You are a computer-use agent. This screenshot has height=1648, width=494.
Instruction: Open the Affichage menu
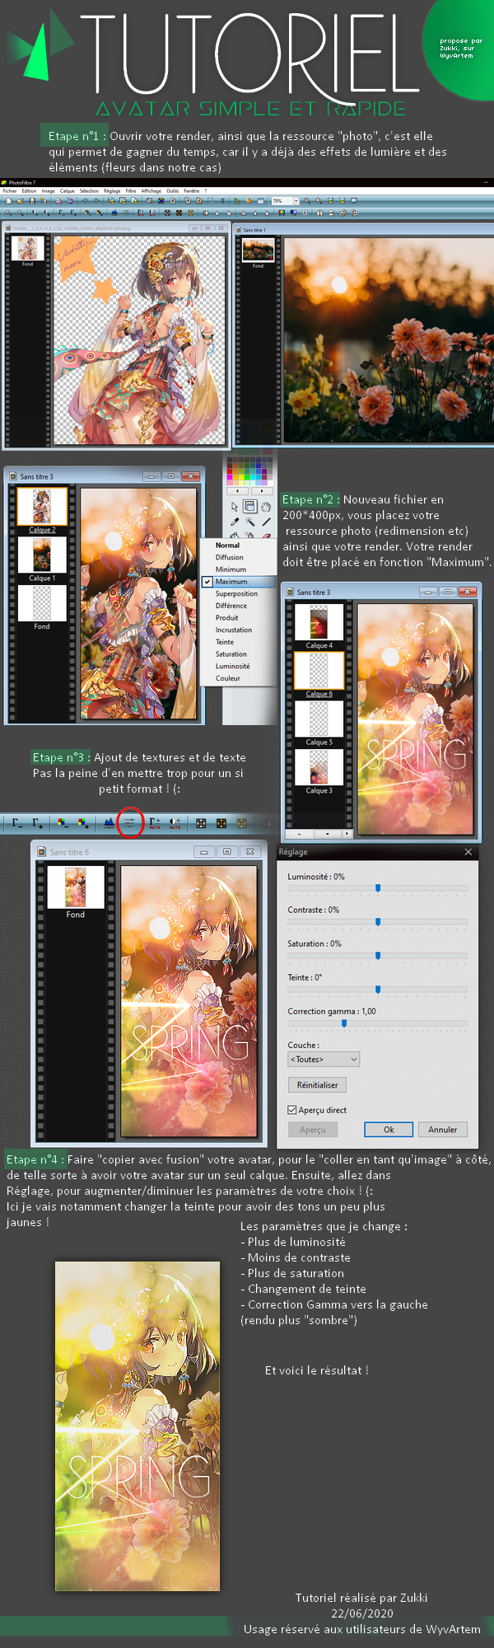point(151,190)
